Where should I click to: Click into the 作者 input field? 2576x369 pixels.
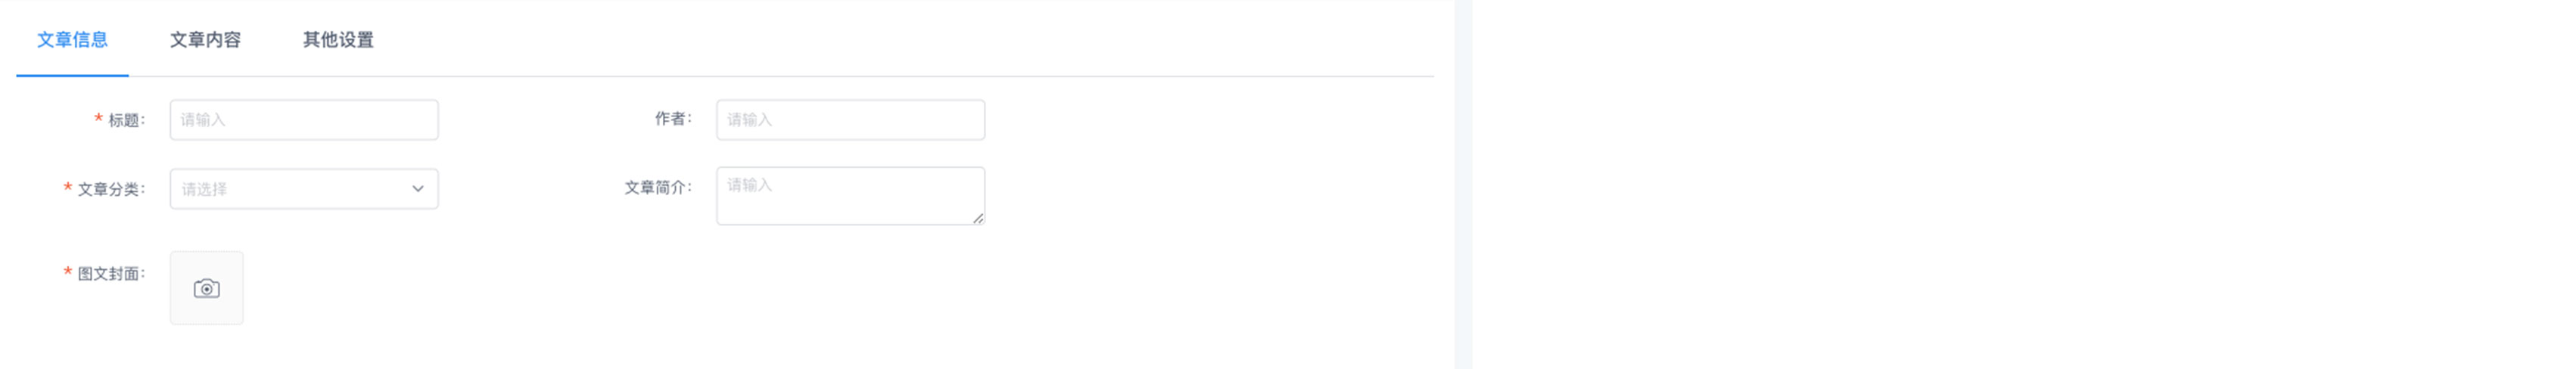click(850, 120)
